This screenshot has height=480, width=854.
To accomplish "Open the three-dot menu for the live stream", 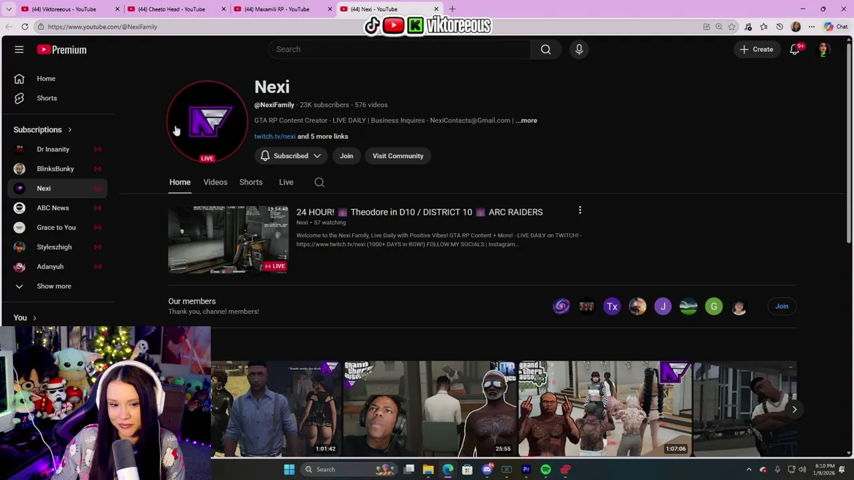I will 580,211.
